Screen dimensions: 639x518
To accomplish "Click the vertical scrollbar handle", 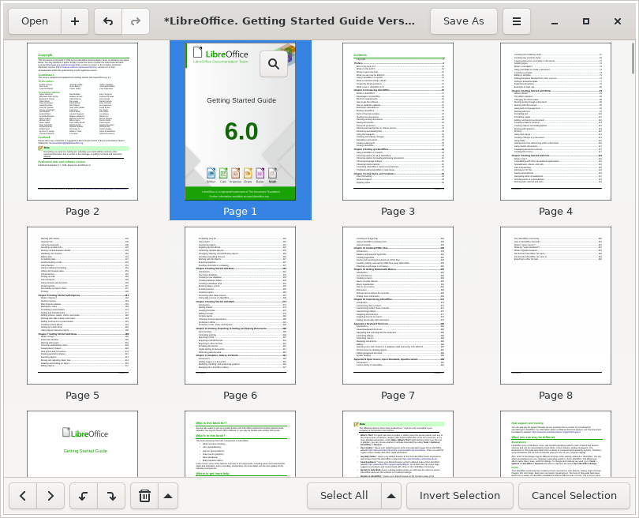I will (x=633, y=58).
